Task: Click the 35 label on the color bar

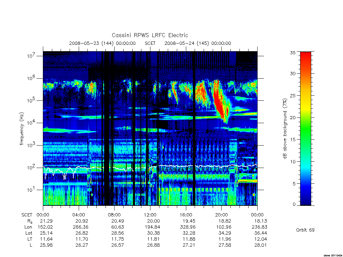Action: pos(293,53)
